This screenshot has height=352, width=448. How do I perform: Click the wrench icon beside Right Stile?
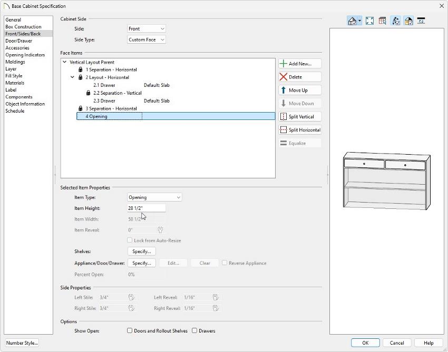(x=131, y=308)
